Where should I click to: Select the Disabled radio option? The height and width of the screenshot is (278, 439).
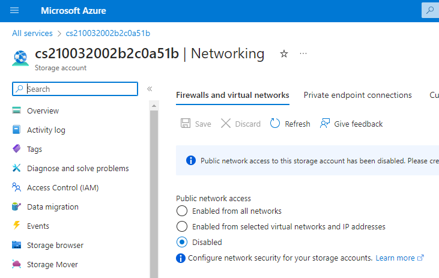click(x=182, y=242)
